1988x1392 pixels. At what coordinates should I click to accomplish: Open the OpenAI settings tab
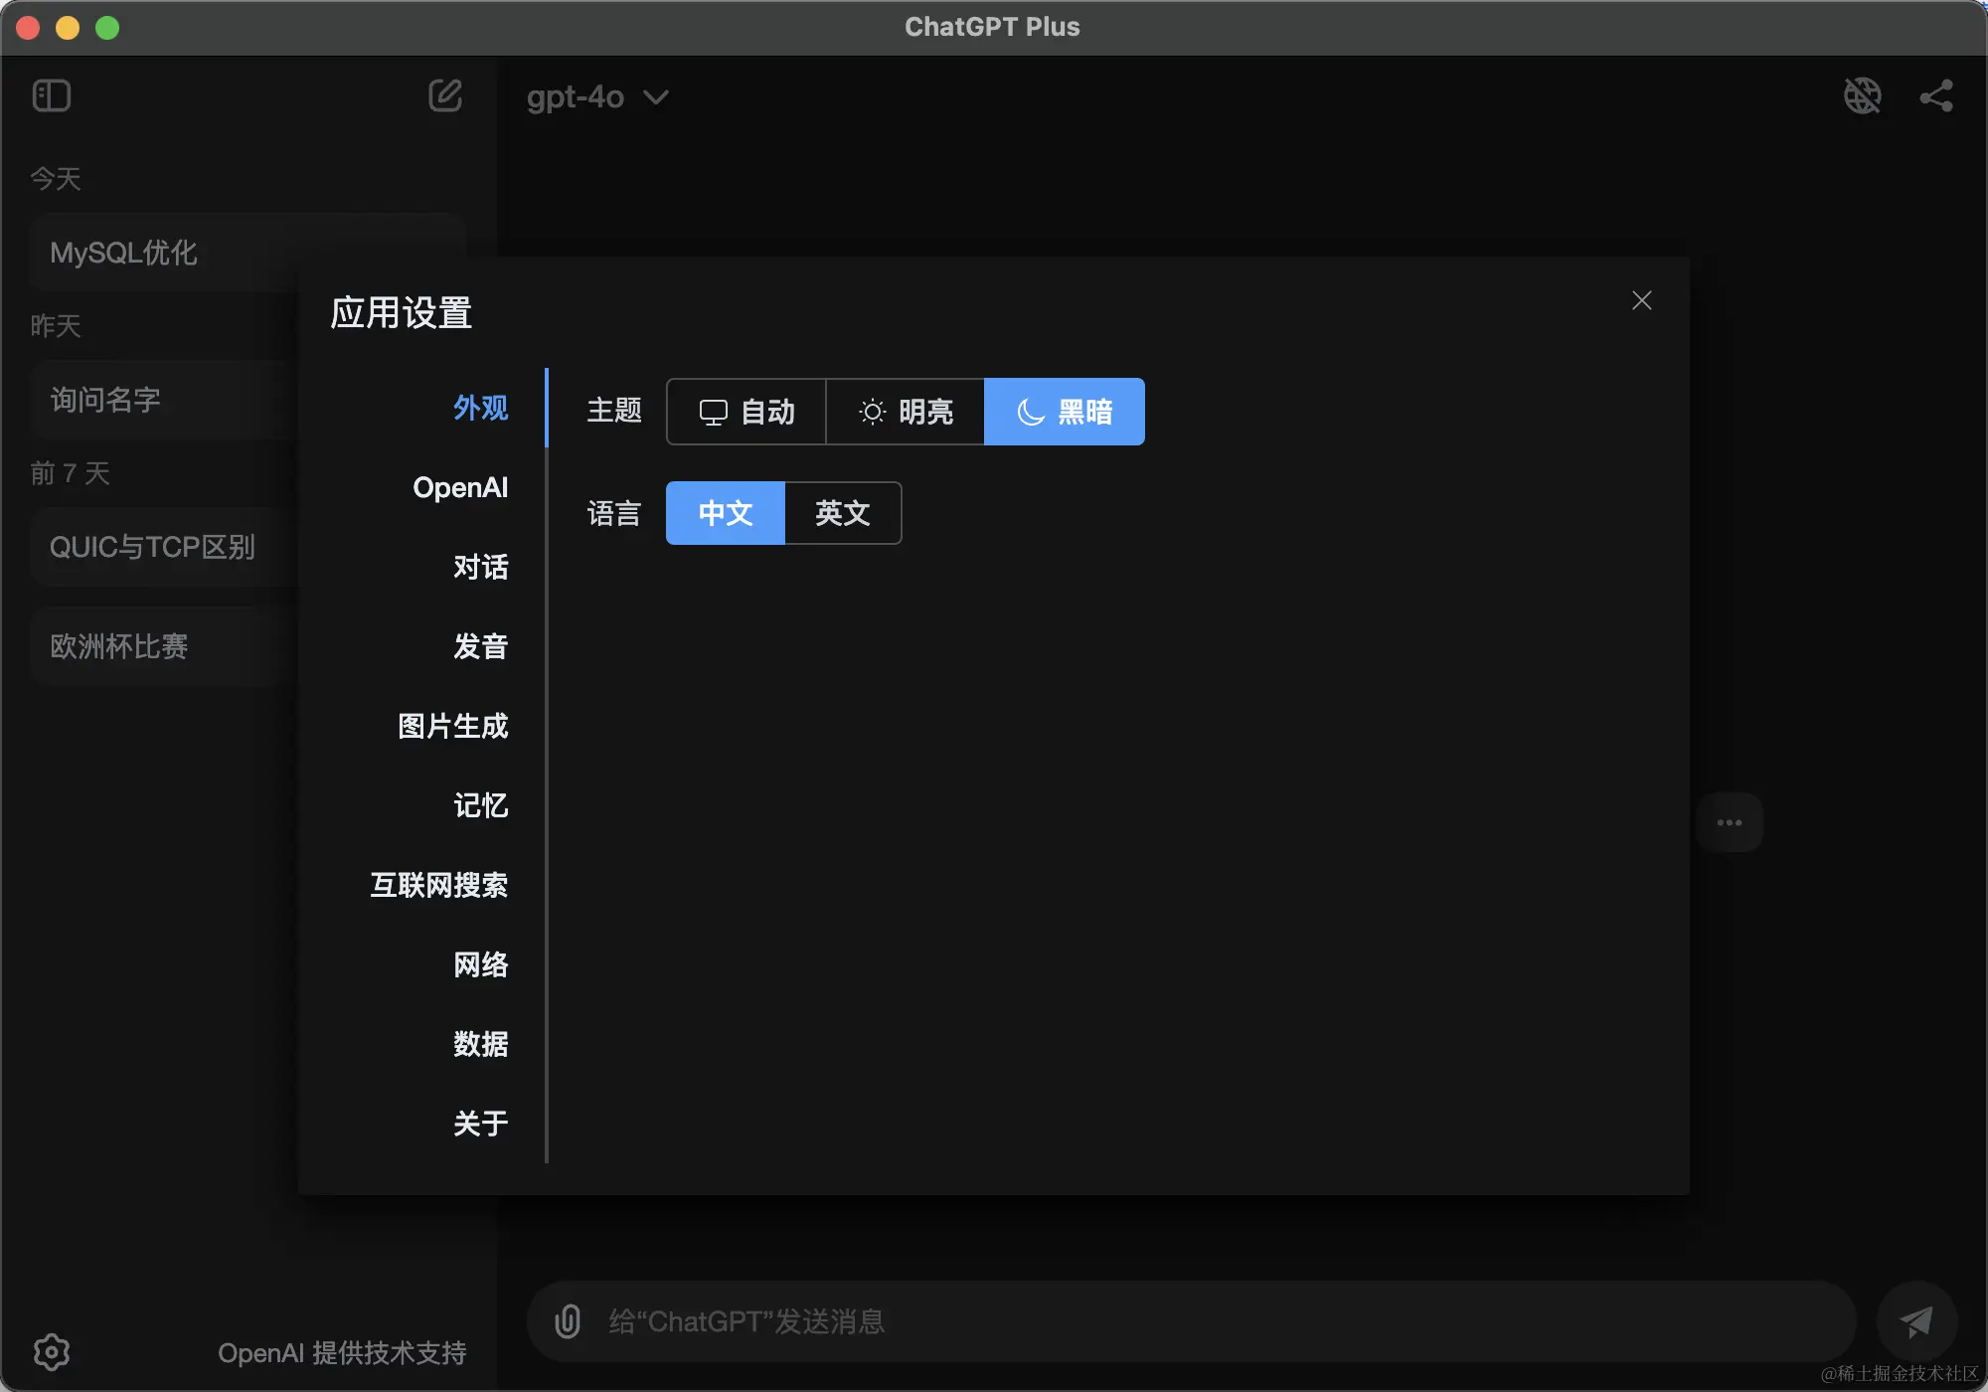460,487
